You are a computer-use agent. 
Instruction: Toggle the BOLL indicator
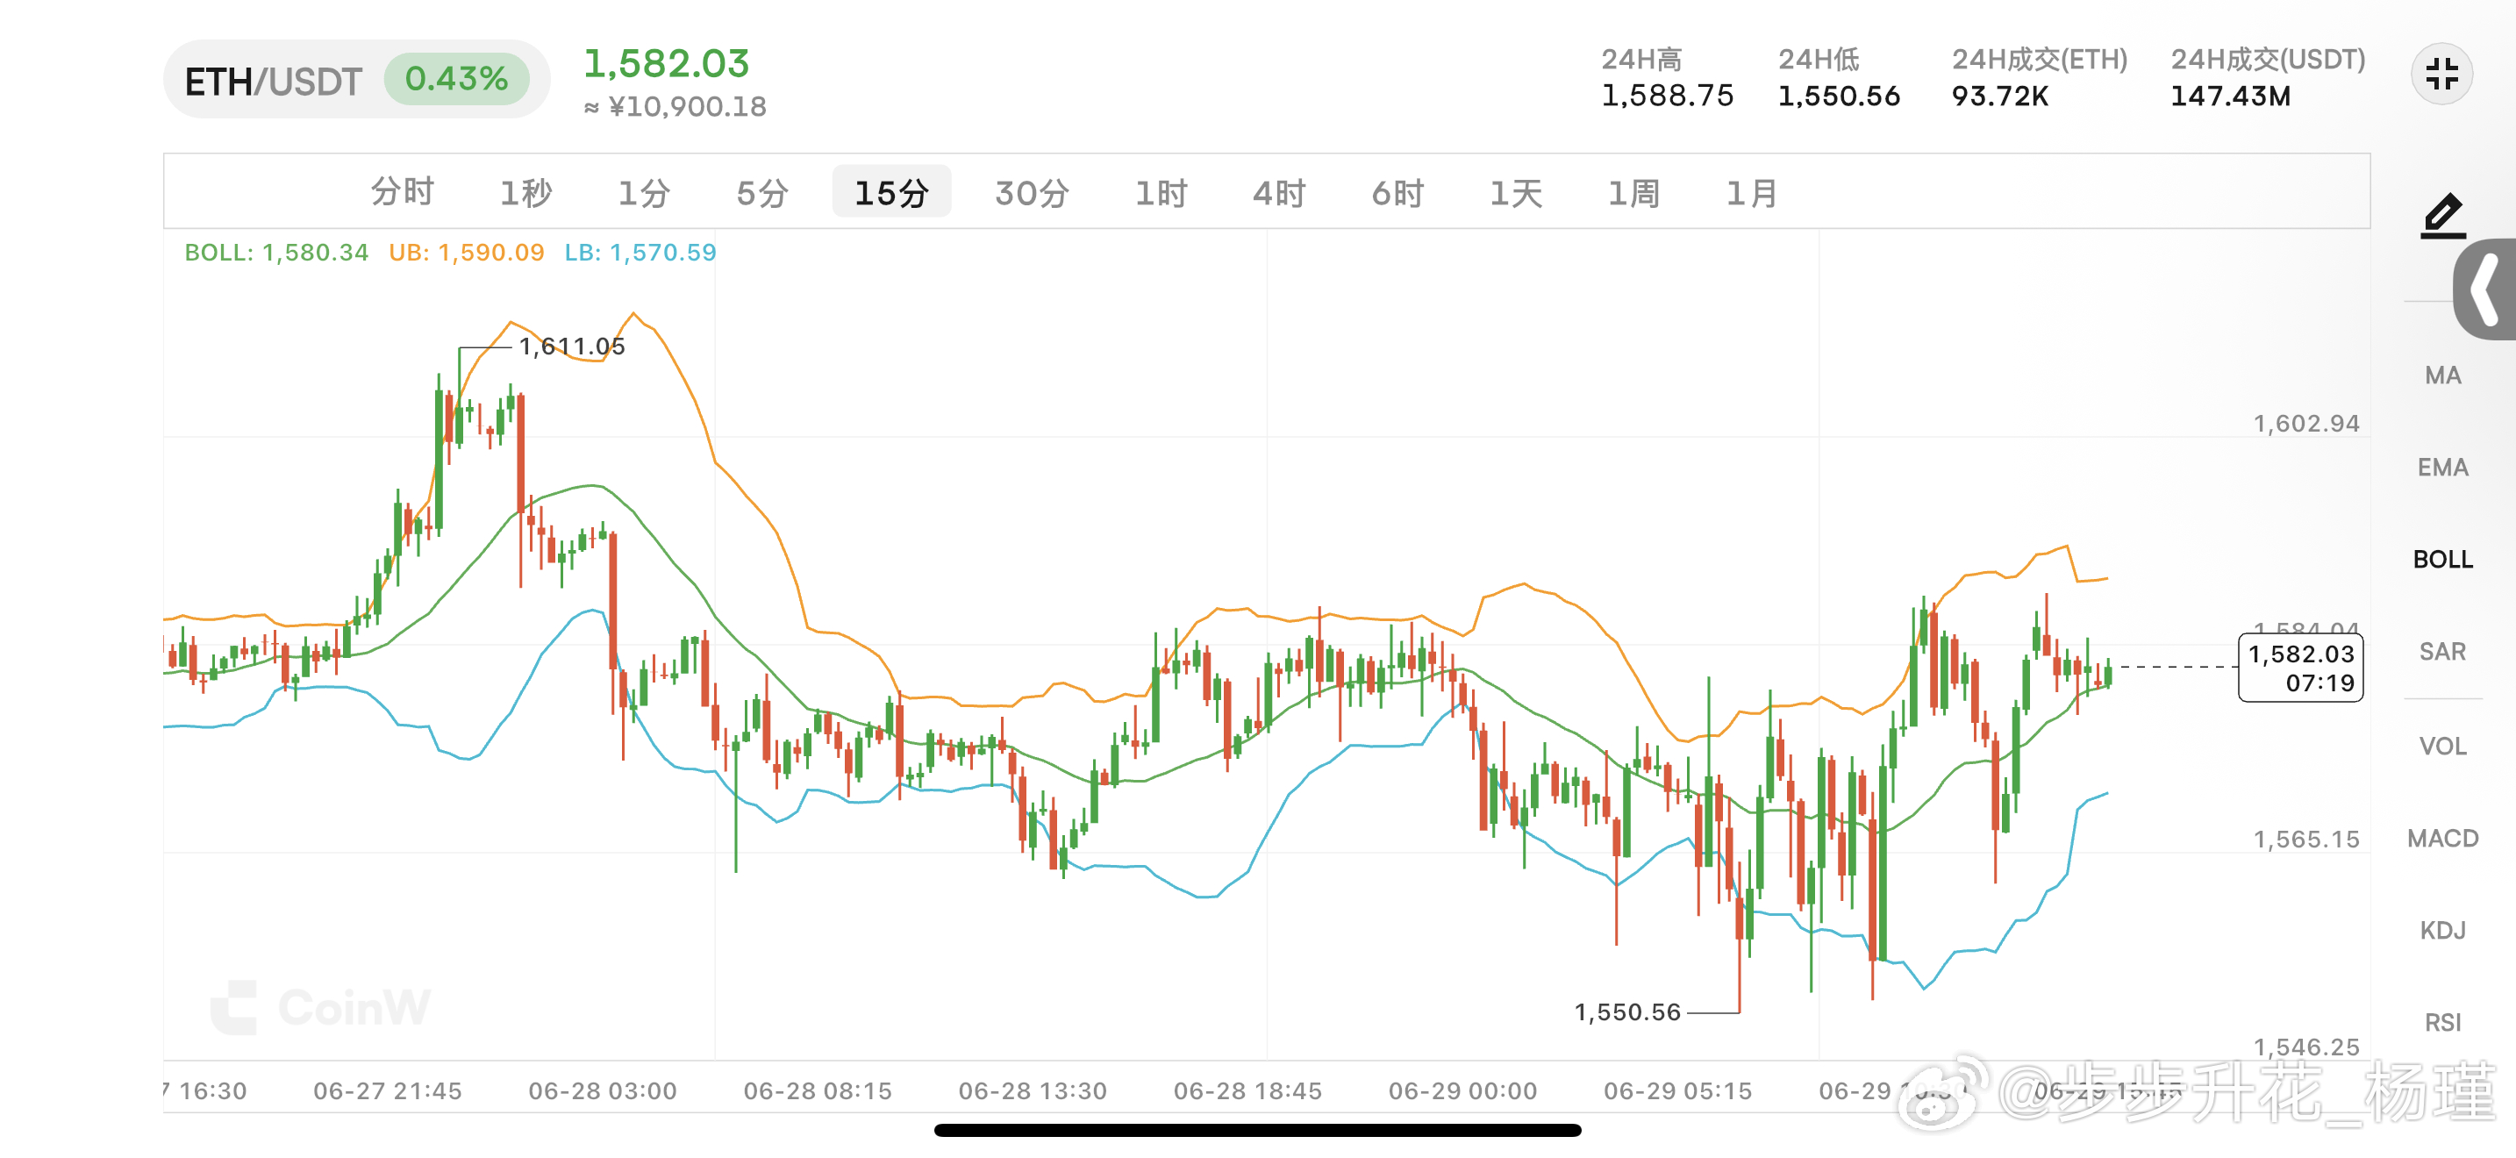[x=2441, y=559]
